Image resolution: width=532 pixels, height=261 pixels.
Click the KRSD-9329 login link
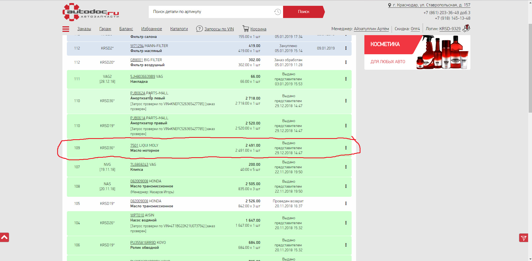click(x=450, y=29)
